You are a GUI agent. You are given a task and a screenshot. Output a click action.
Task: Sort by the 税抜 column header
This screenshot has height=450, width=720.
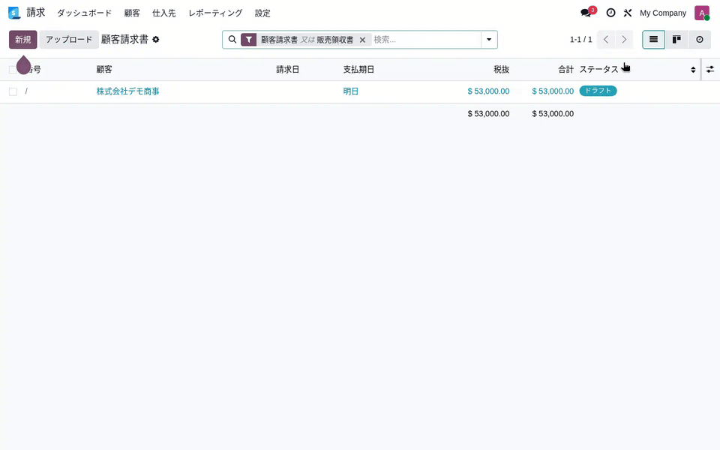tap(502, 69)
